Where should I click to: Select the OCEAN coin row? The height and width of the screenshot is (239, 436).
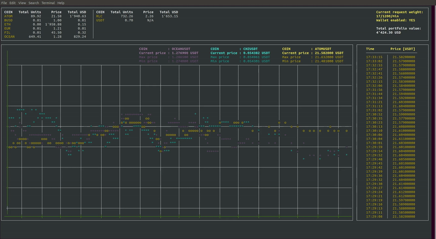coord(45,37)
